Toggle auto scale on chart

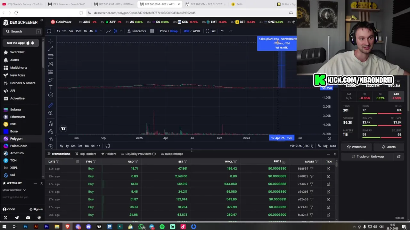click(333, 146)
